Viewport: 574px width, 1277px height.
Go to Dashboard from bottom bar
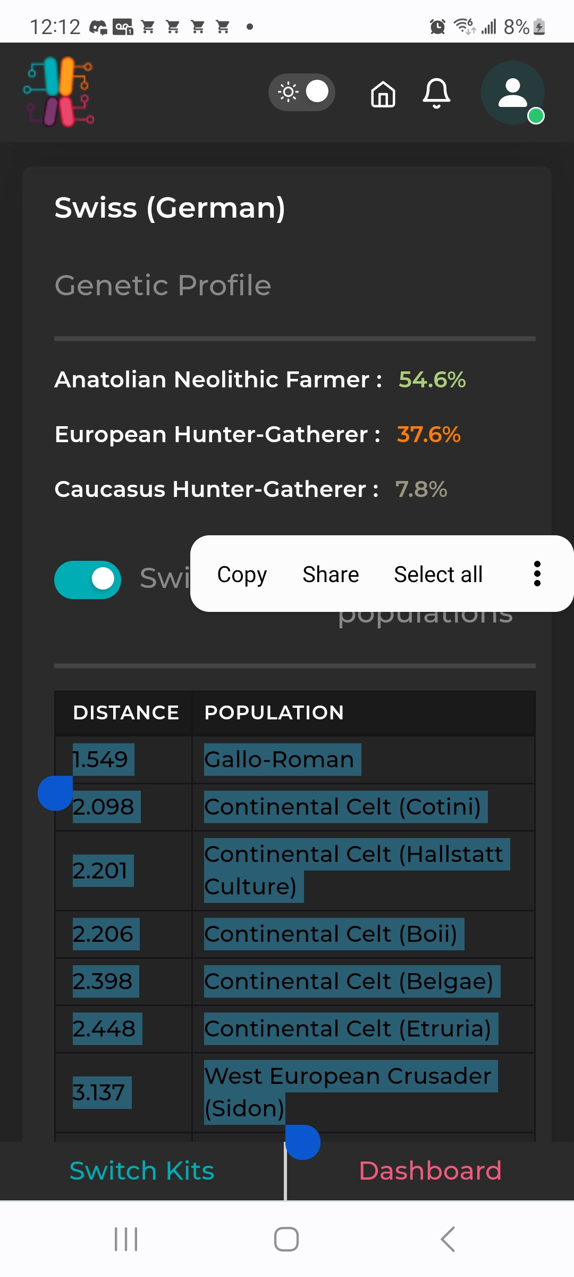click(x=430, y=1171)
